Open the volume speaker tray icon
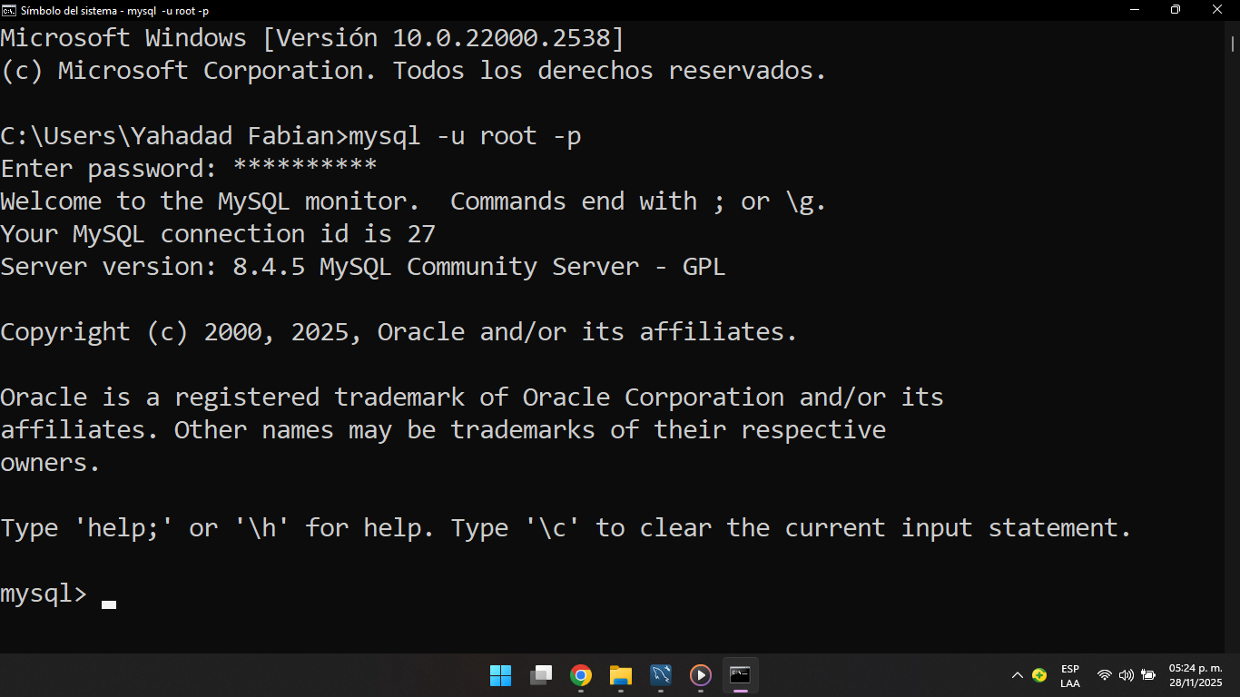This screenshot has height=697, width=1240. 1127,675
